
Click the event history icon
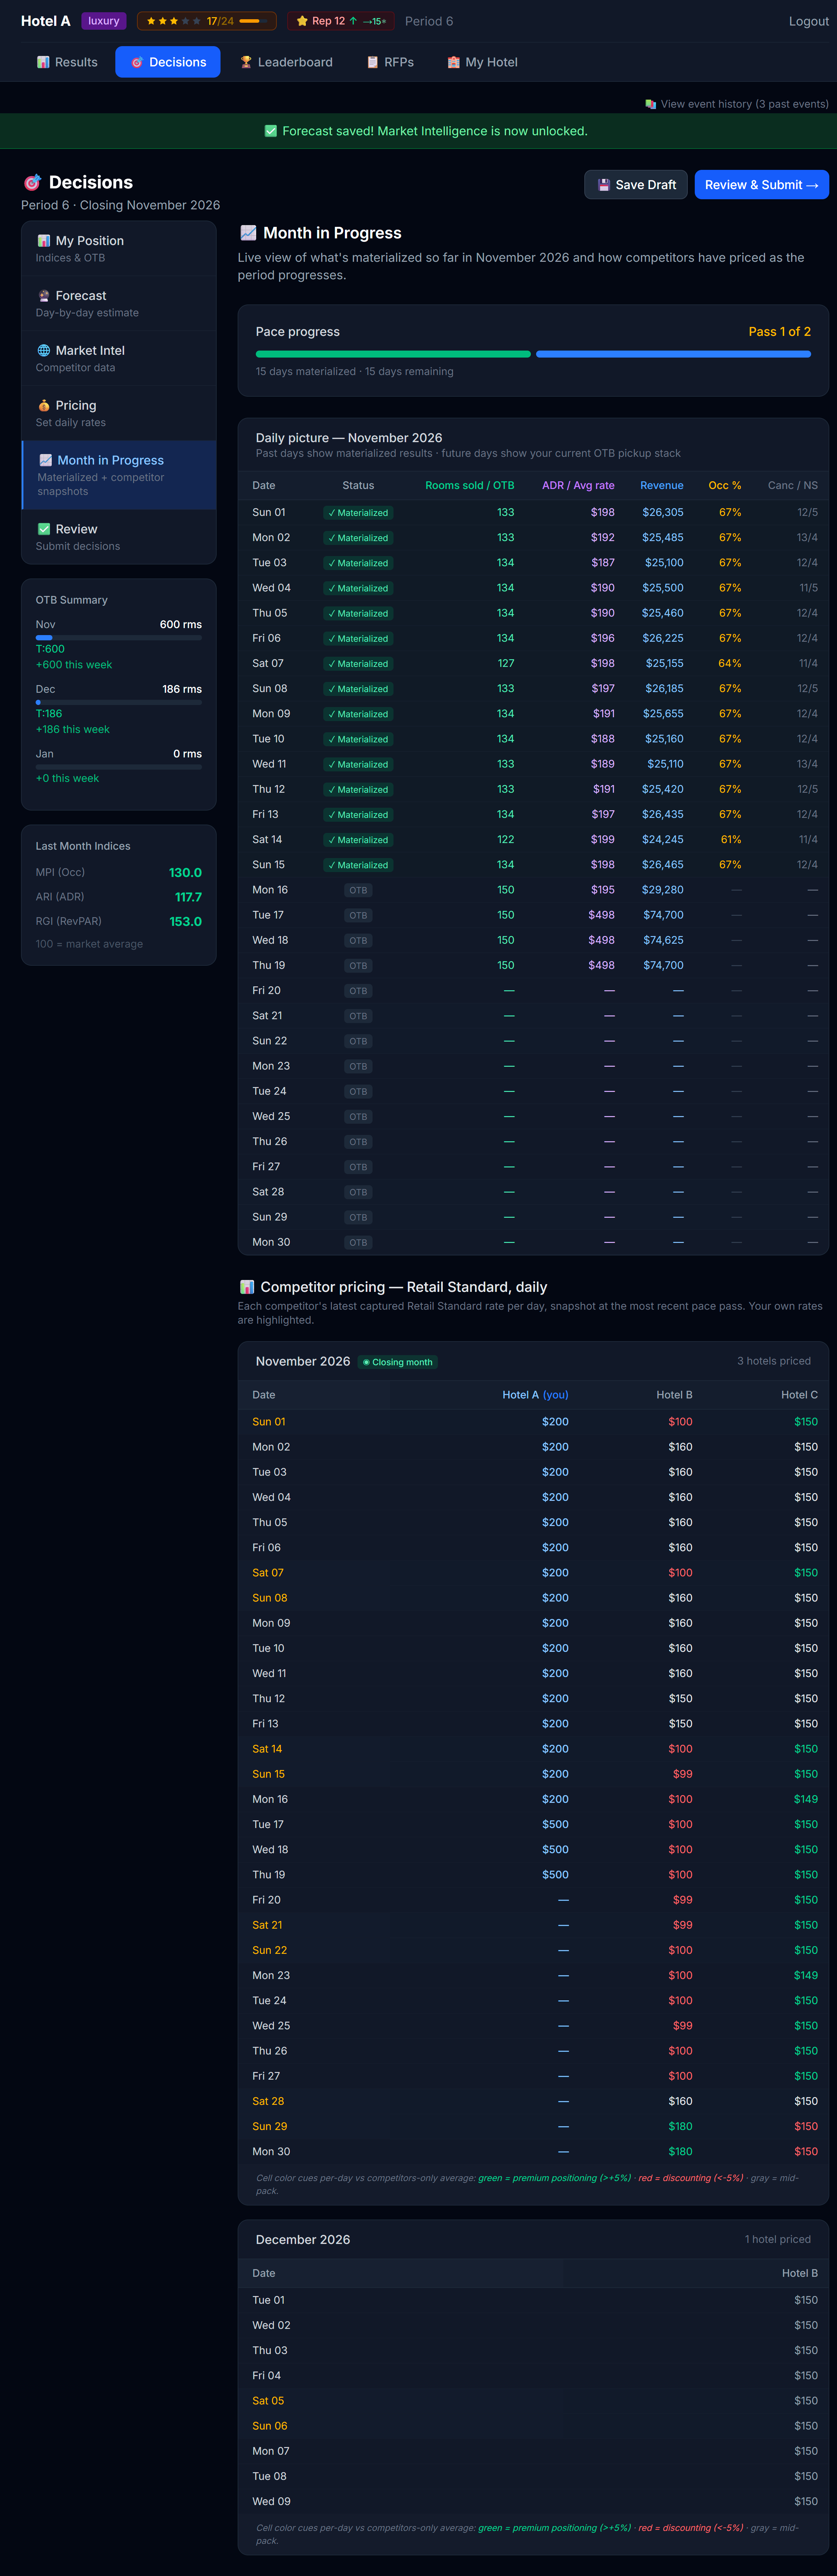tap(651, 104)
